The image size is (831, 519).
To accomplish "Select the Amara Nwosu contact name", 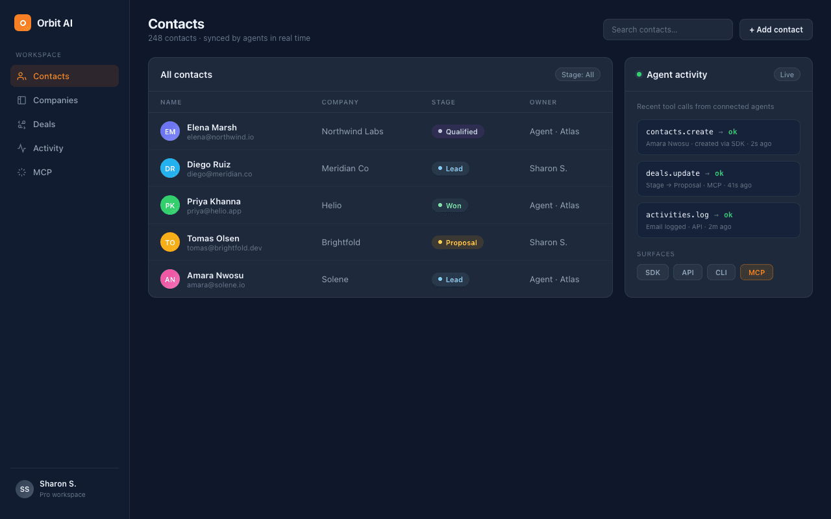I will pyautogui.click(x=215, y=275).
